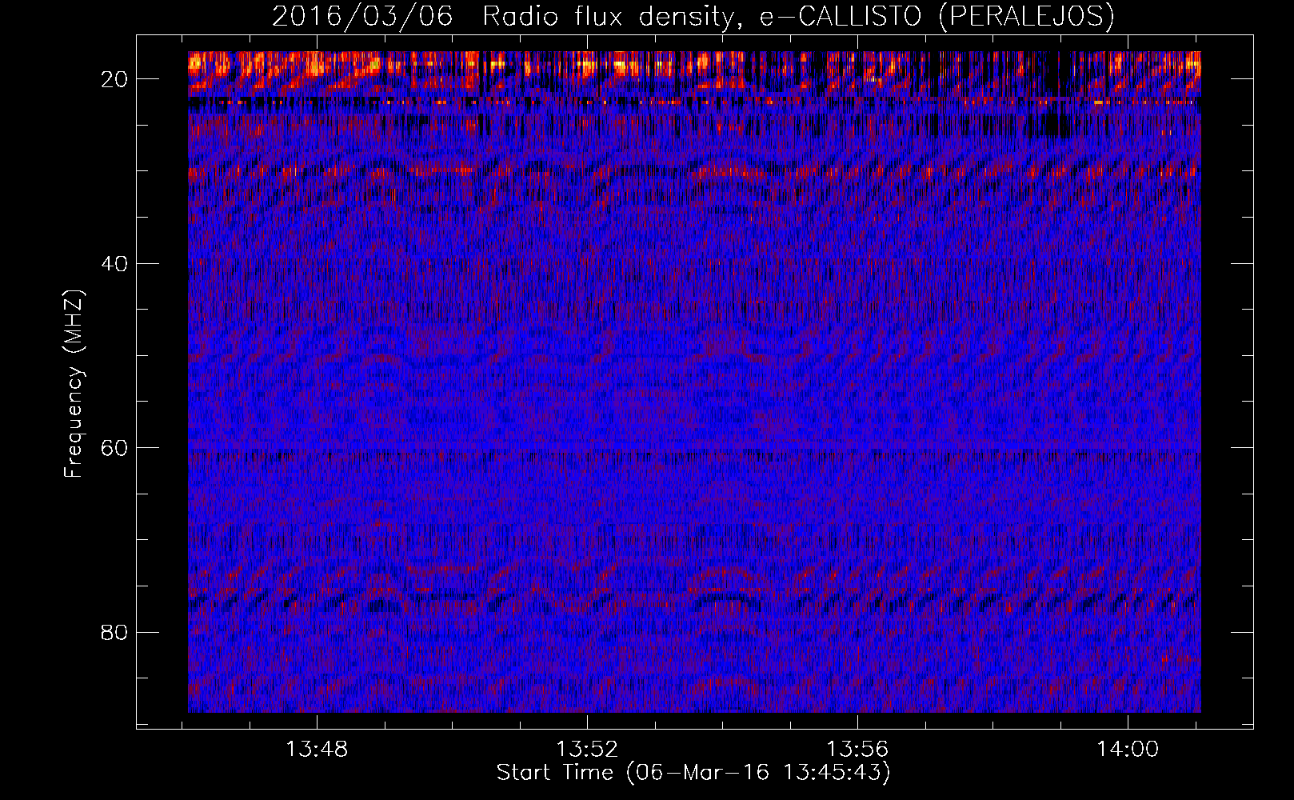
Task: Click the 14:00 time tick label
Action: (1128, 750)
